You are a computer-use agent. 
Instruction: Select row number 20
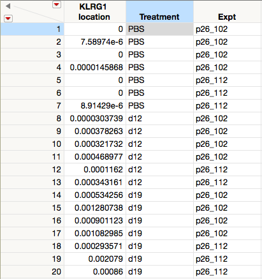(x=32, y=272)
